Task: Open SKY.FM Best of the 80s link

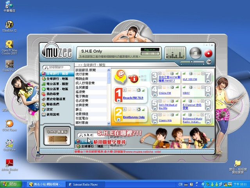Action: point(168,107)
